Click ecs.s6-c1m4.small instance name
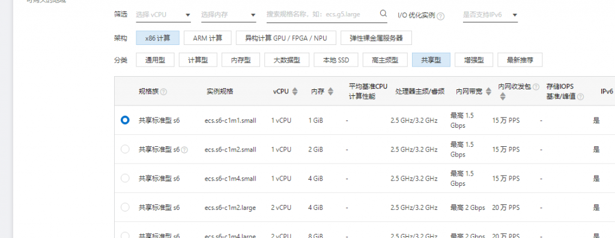This screenshot has height=238, width=615. tap(230, 179)
